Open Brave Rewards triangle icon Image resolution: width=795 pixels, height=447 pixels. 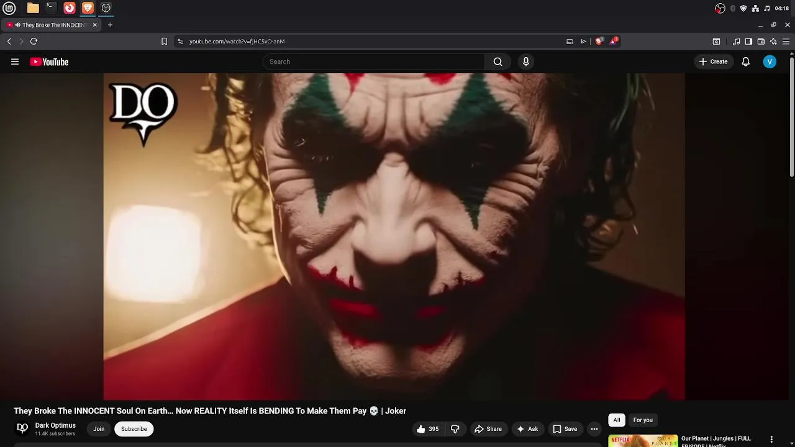[614, 41]
